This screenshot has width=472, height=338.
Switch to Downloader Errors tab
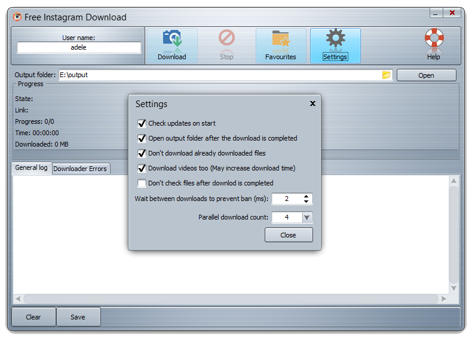click(81, 169)
